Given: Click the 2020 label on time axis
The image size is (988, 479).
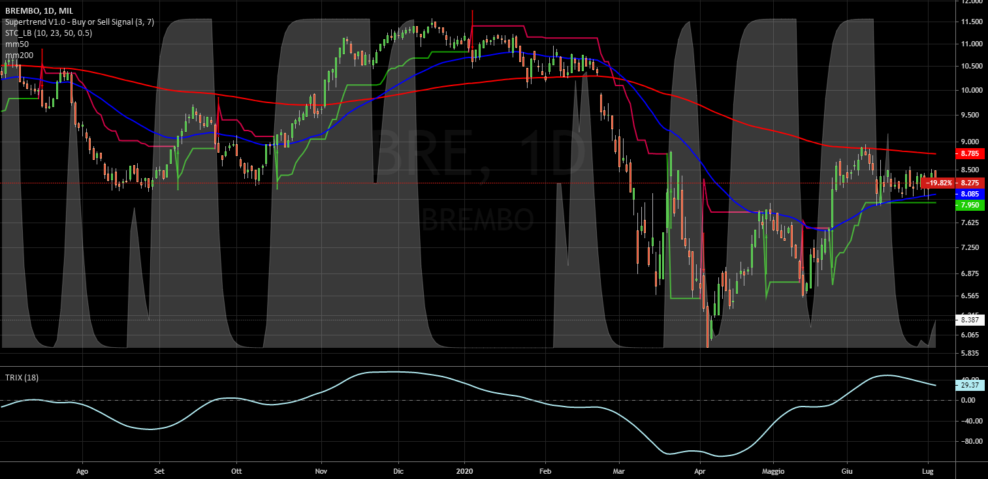Looking at the screenshot, I should pos(464,470).
